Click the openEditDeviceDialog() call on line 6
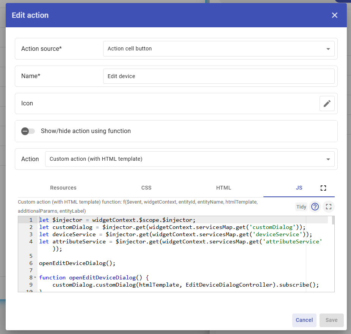Screen dimensions: 351x334 (77, 263)
